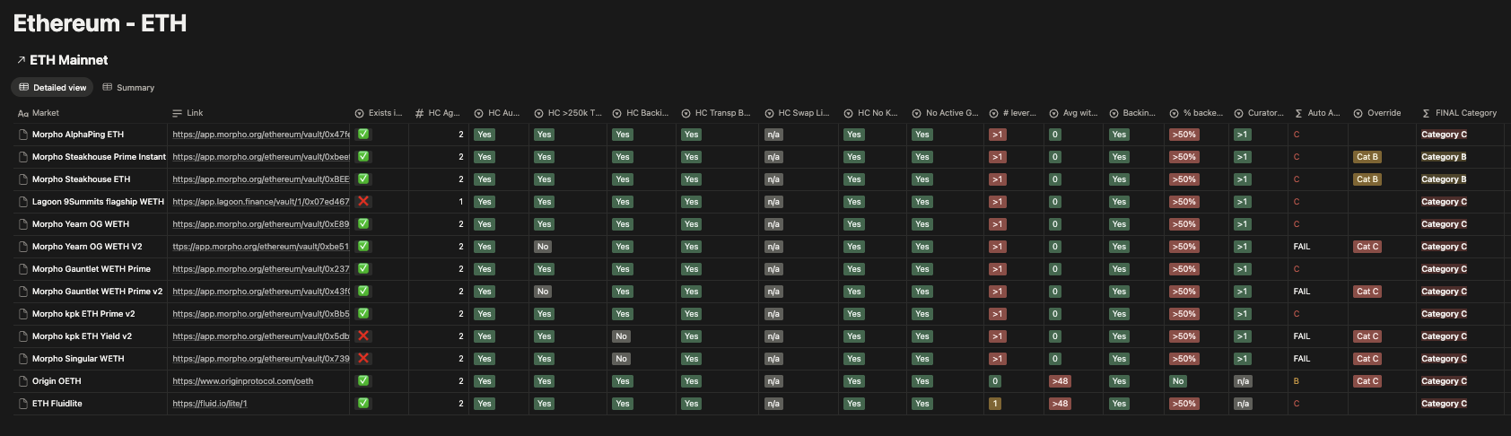The width and height of the screenshot is (1511, 436).
Task: Click the red >48 tag in the Origin OETH row
Action: tap(1060, 381)
